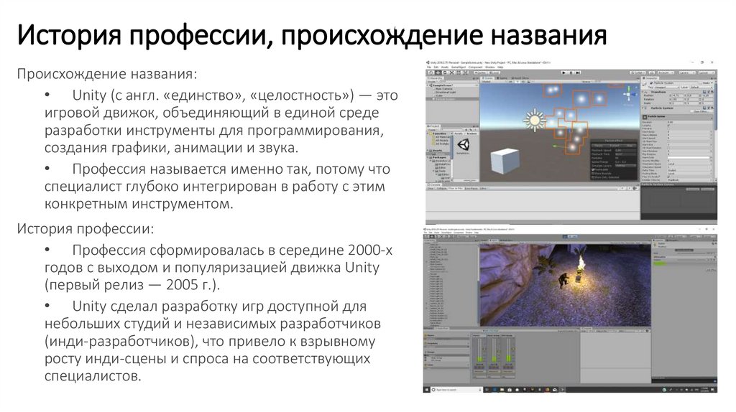Open GameObject menu in upper Unity window

459,67
